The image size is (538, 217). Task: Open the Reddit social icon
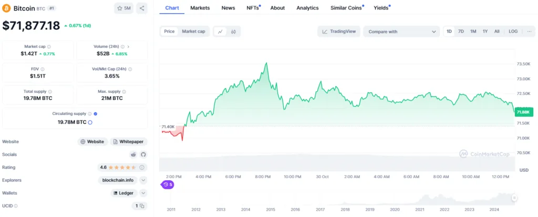coord(133,155)
